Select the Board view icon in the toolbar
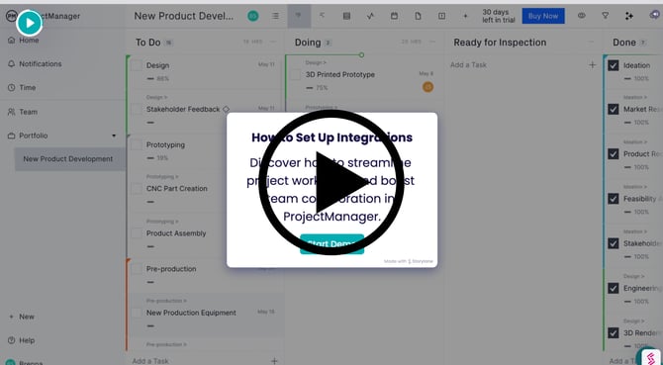The width and height of the screenshot is (663, 365). pyautogui.click(x=299, y=16)
